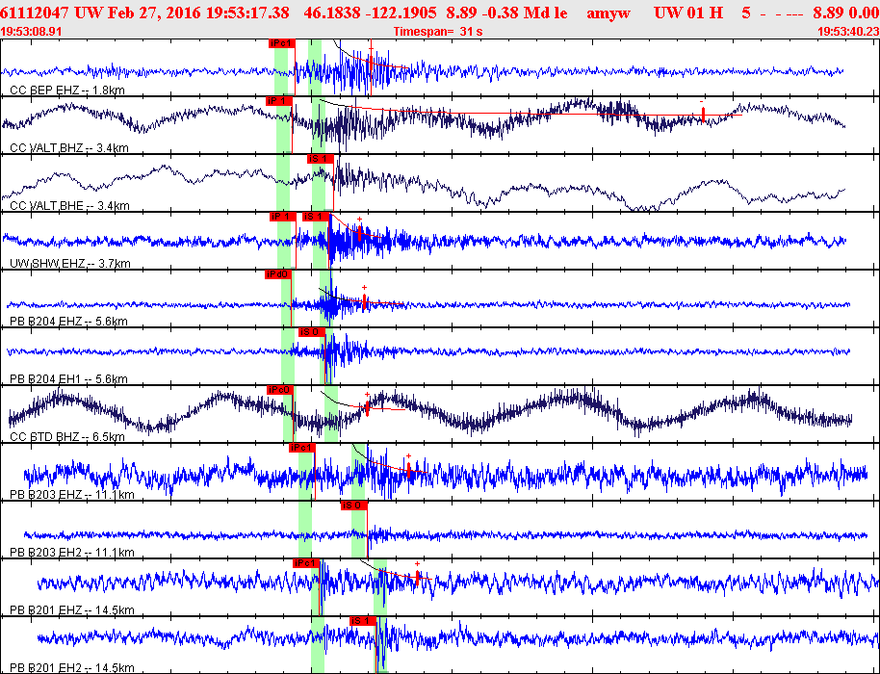Select the iPc0 pick flag on STD BHZ

click(280, 390)
